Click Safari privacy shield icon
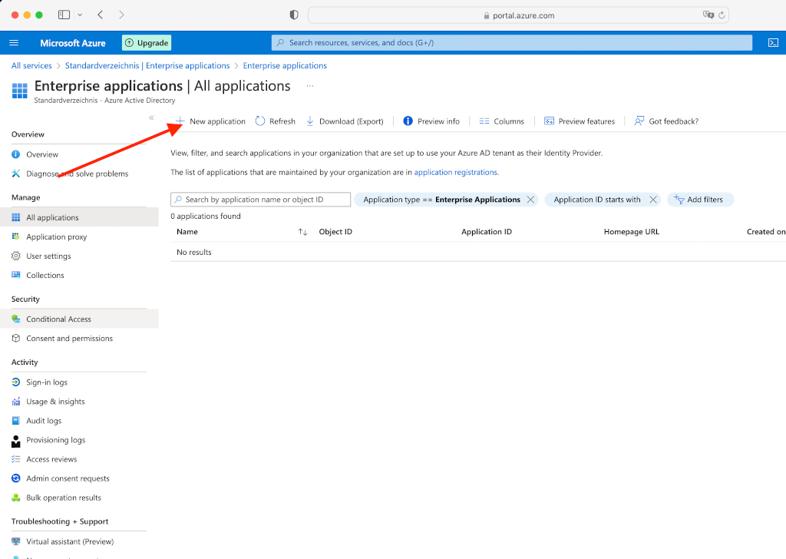Viewport: 786px width, 559px height. click(294, 15)
